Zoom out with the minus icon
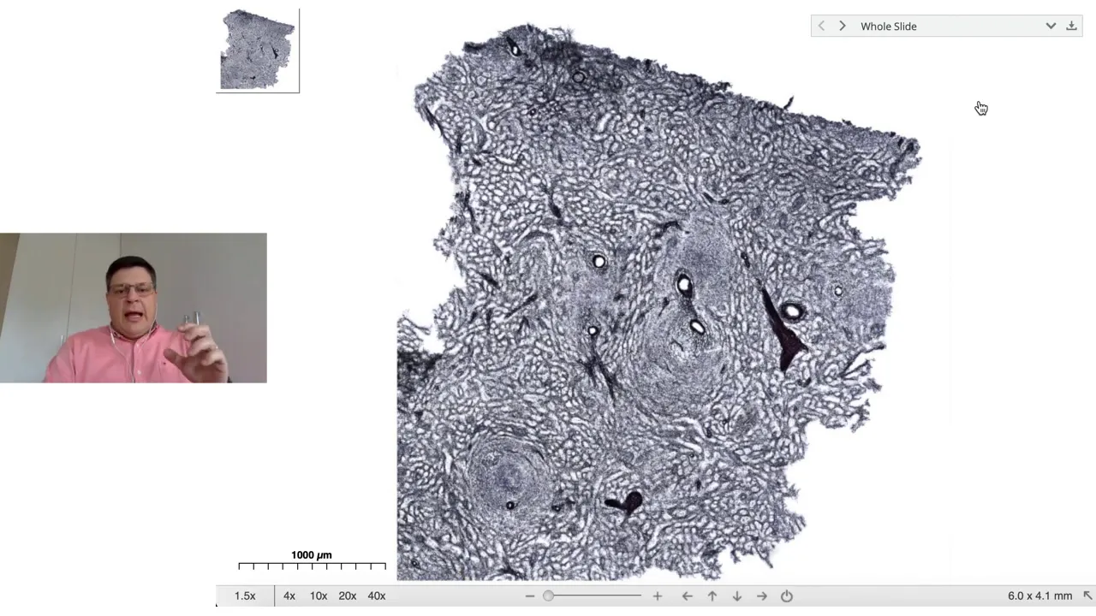The image size is (1096, 616). (x=530, y=596)
